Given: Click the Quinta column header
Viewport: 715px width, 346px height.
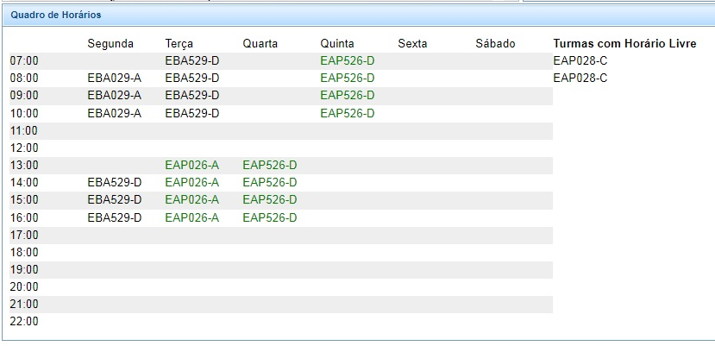Looking at the screenshot, I should click(337, 43).
